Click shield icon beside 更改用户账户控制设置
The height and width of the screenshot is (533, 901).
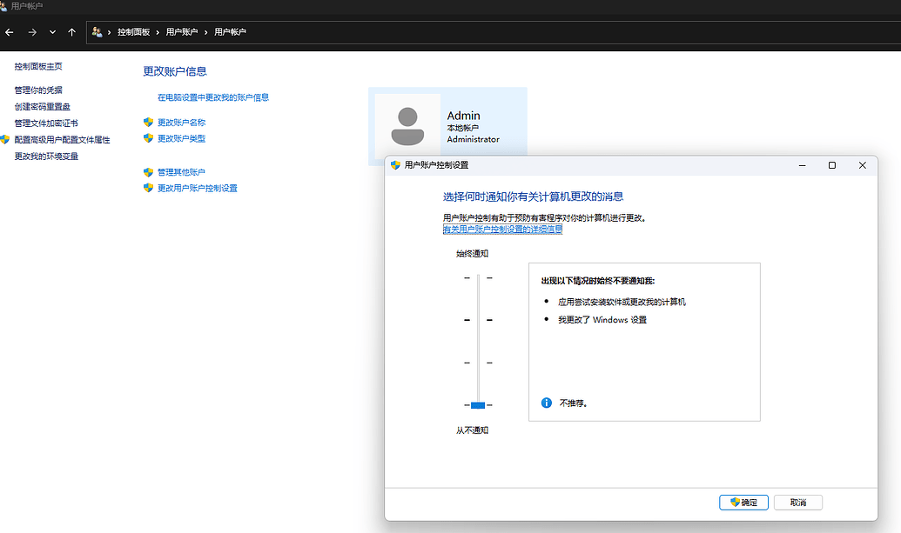coord(148,188)
